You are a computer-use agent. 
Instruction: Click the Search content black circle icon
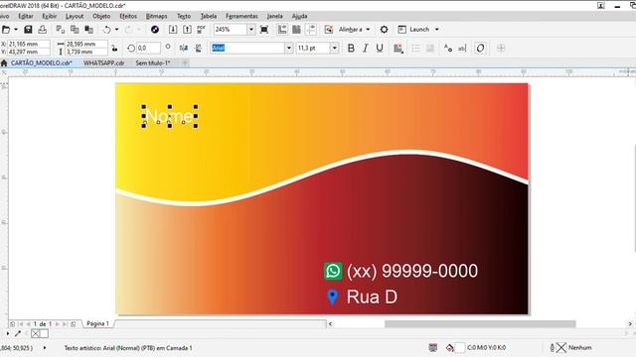155,30
